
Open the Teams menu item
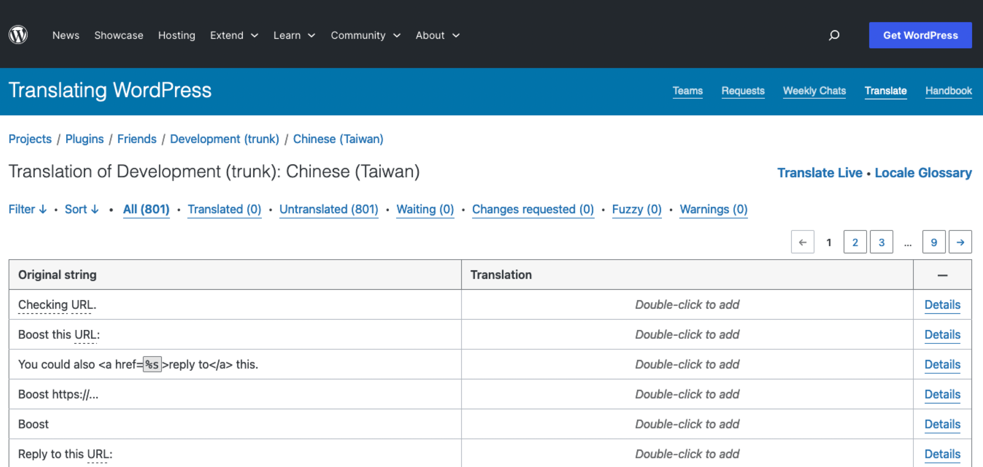pyautogui.click(x=688, y=91)
